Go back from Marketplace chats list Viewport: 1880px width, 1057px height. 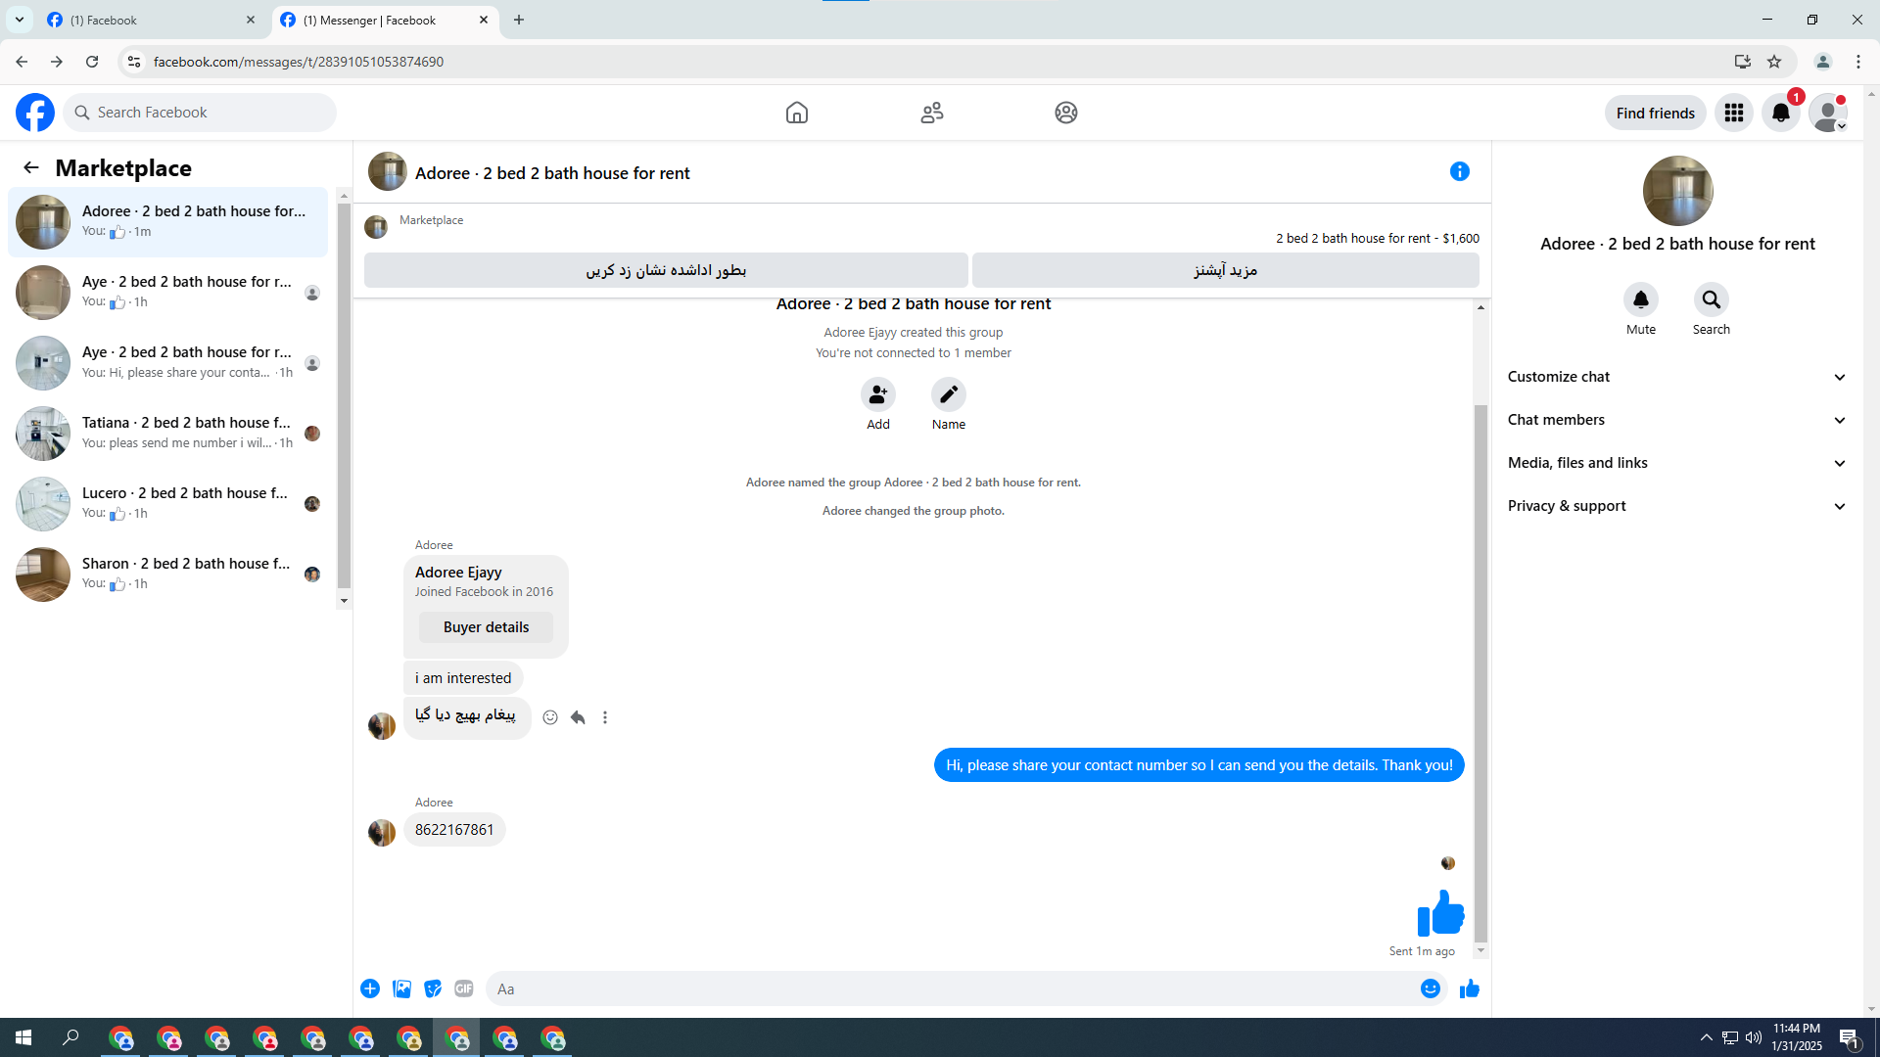(31, 167)
